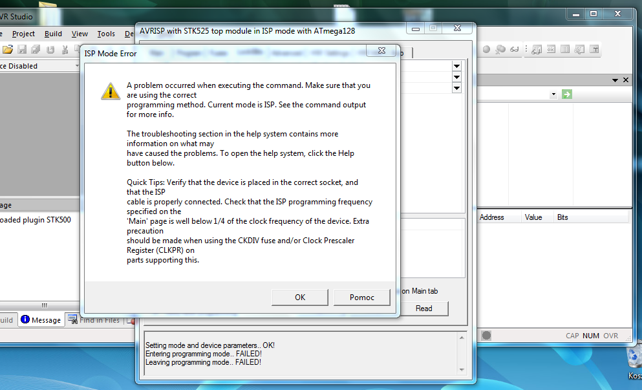Expand the second dropdown in AVRISP window
This screenshot has width=642, height=390.
(x=456, y=77)
